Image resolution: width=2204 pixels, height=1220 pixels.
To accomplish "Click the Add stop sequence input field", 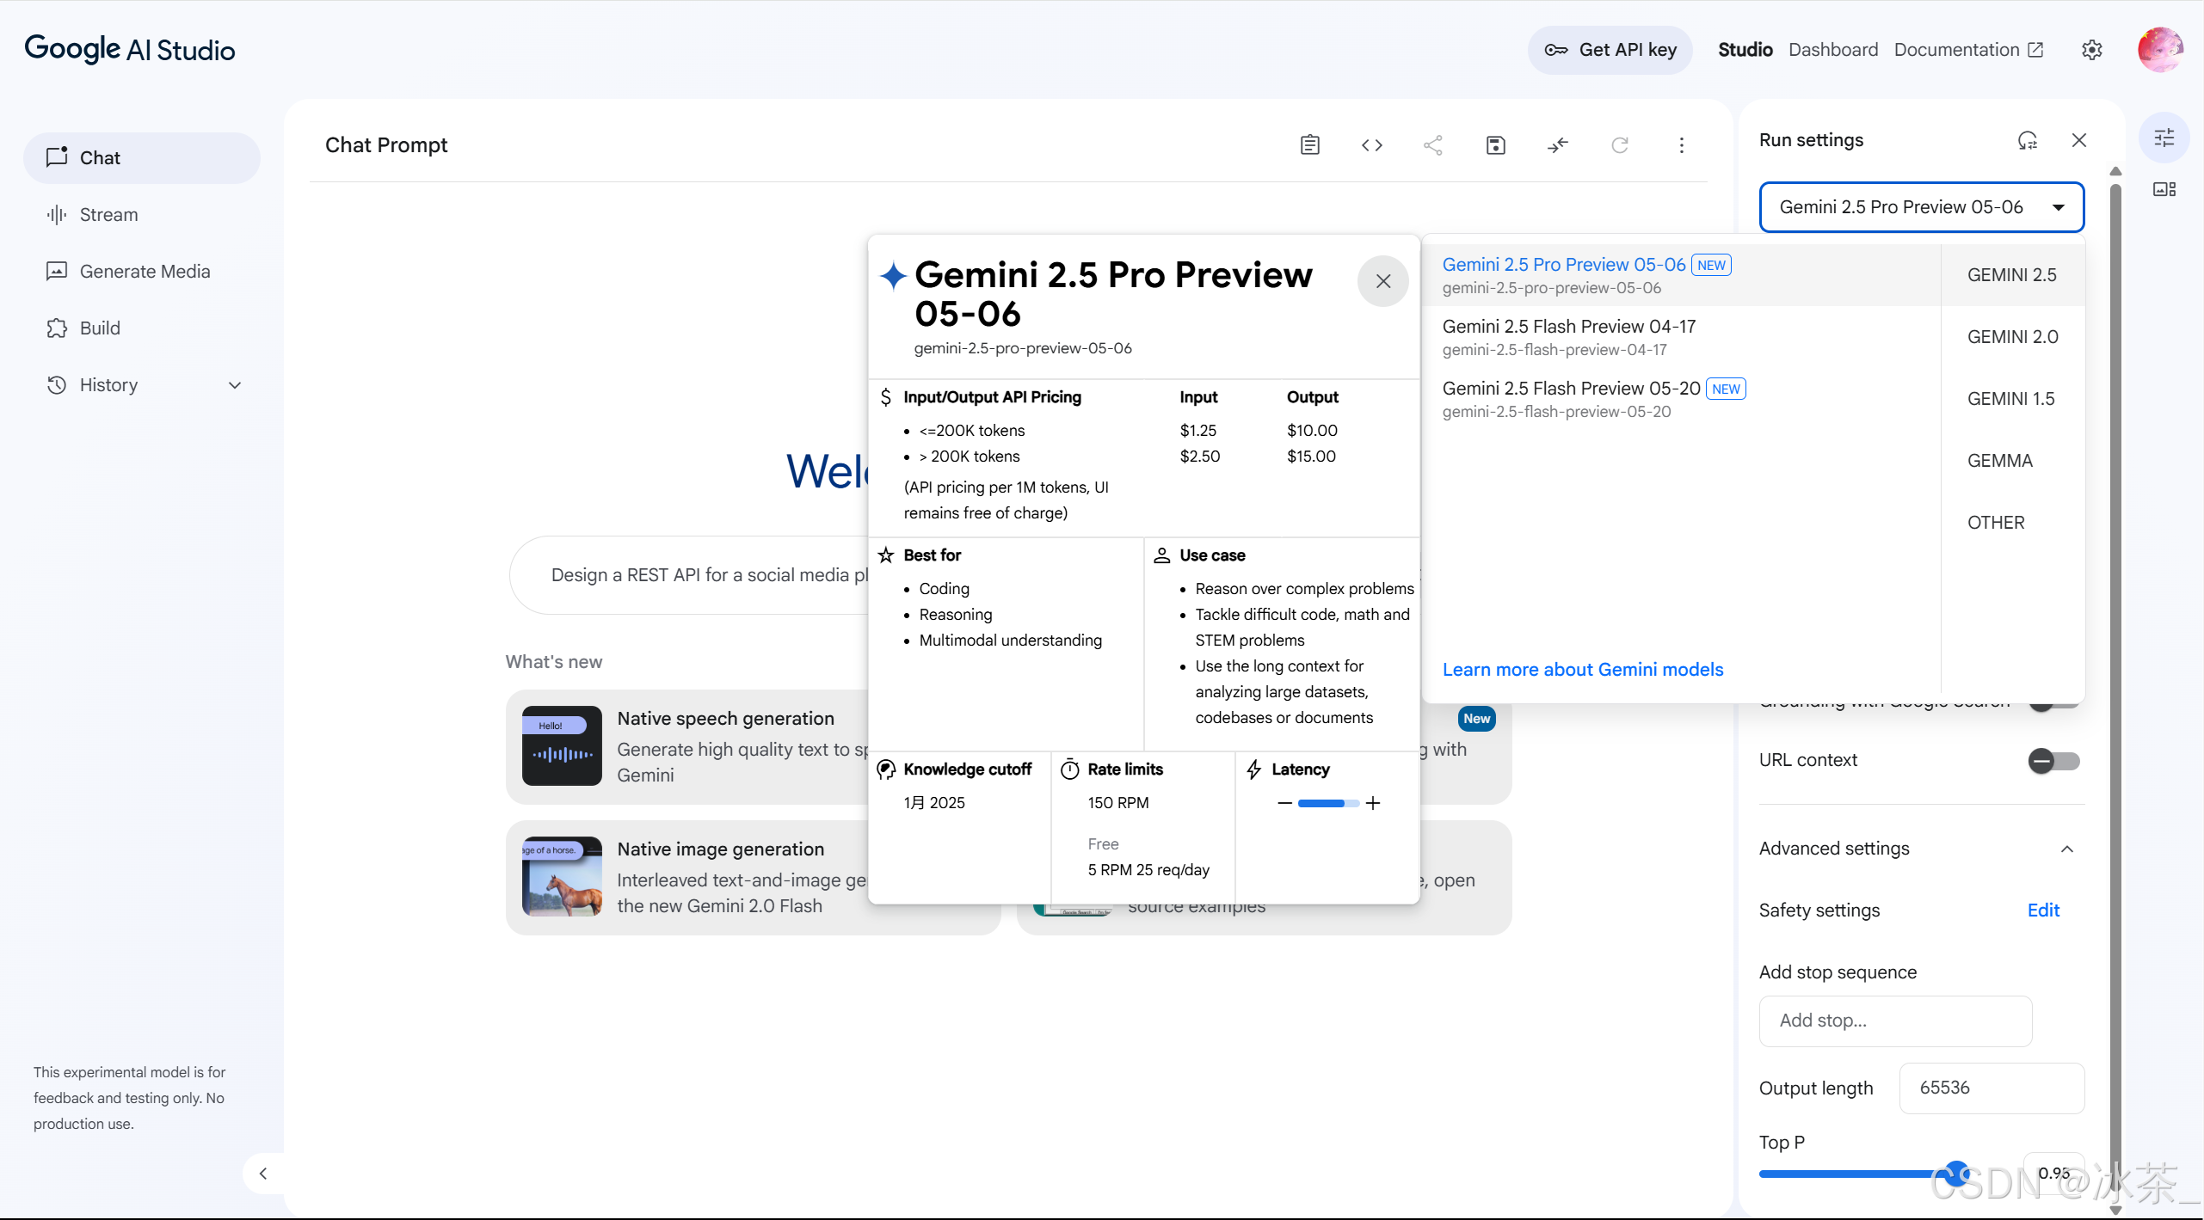I will pyautogui.click(x=1895, y=1021).
